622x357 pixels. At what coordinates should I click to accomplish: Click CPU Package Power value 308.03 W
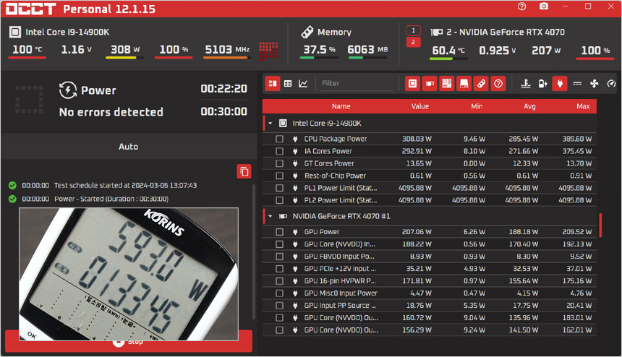417,139
